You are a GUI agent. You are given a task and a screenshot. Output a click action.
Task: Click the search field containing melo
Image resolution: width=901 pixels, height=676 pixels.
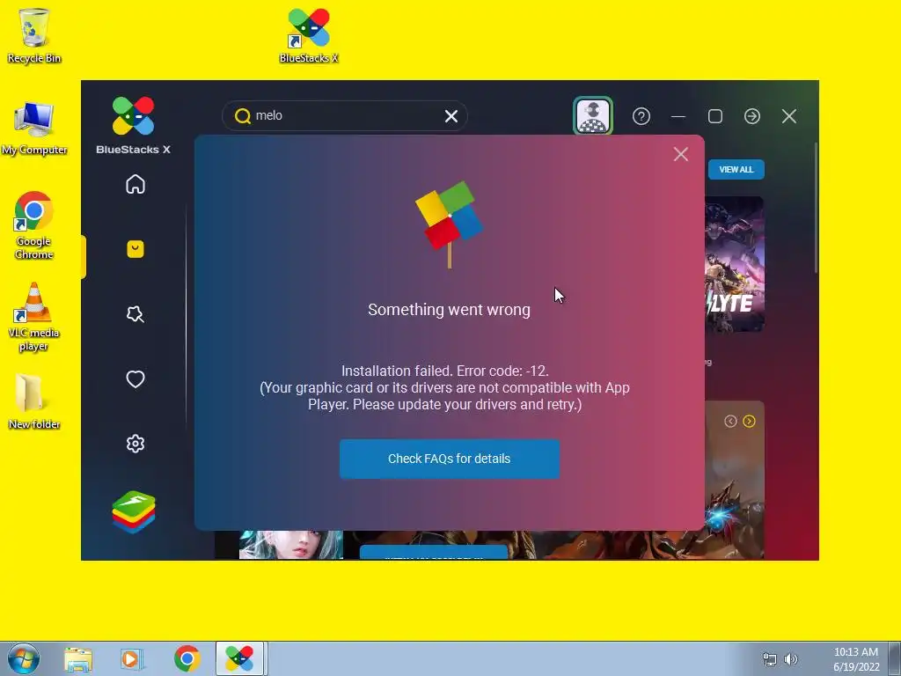[345, 116]
